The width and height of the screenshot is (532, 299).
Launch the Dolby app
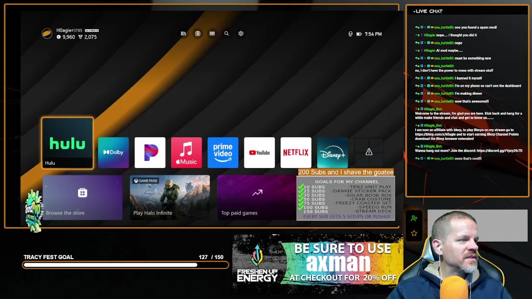pos(113,152)
